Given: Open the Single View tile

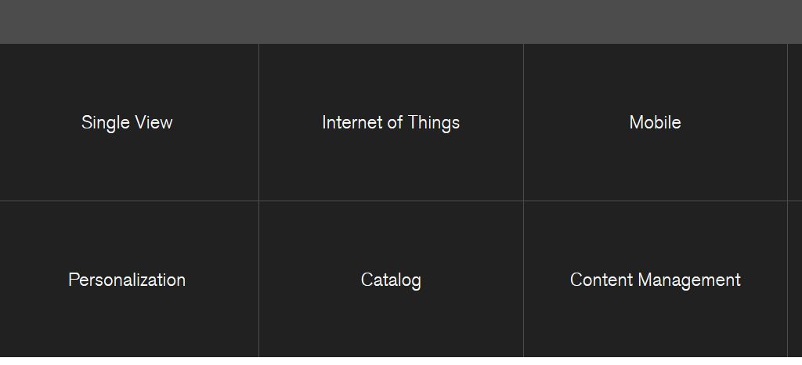Looking at the screenshot, I should [x=127, y=122].
